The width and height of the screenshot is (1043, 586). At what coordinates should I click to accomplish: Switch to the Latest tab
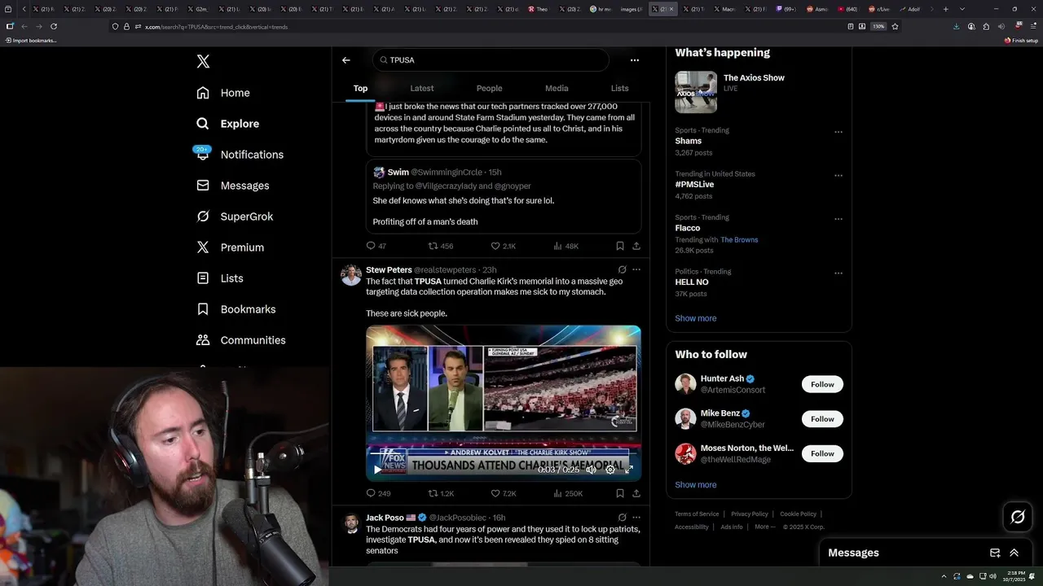[x=422, y=88]
